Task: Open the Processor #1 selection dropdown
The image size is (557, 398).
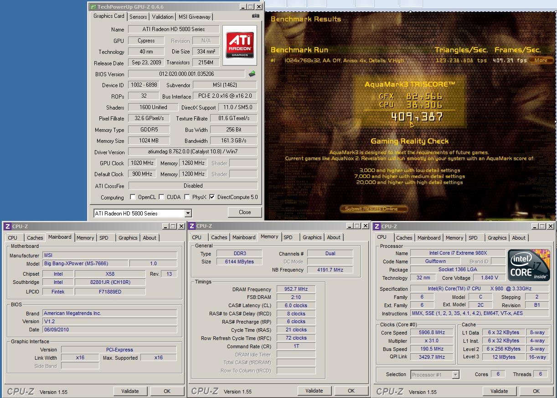Action: pos(455,375)
